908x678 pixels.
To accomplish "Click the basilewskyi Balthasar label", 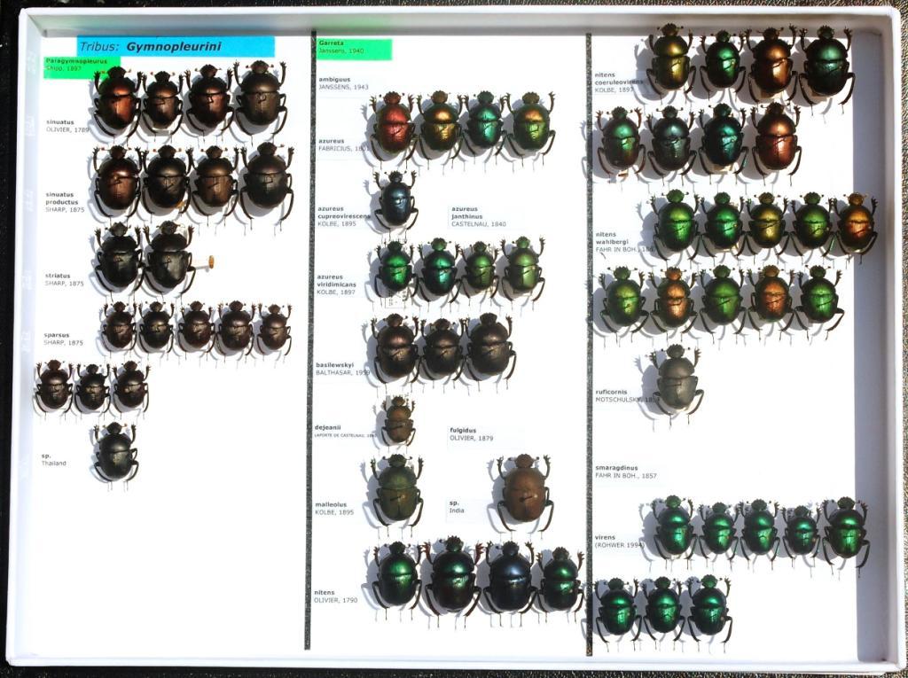I will pyautogui.click(x=342, y=368).
